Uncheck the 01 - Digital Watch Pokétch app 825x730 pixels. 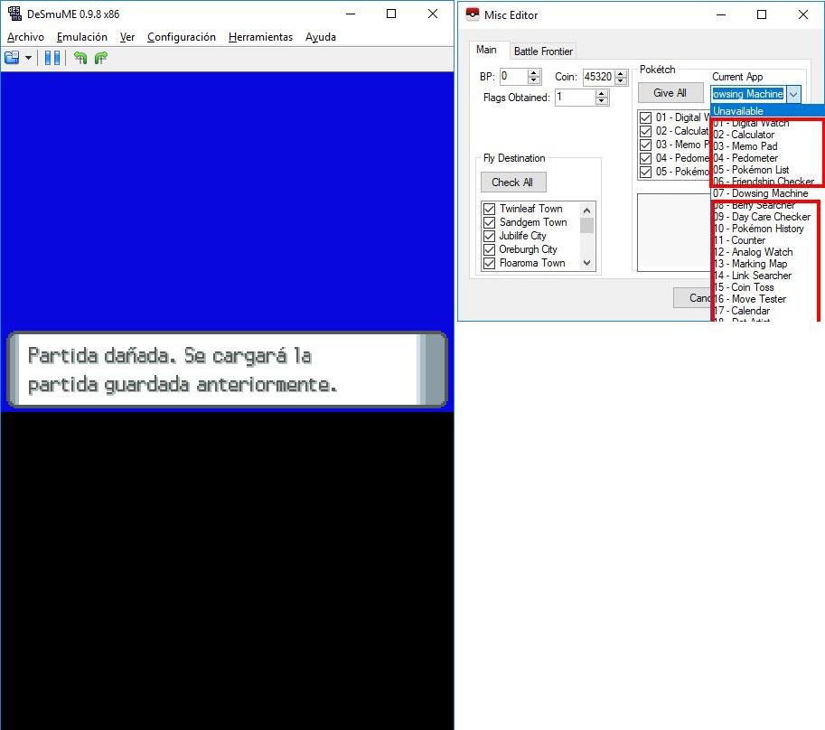pyautogui.click(x=645, y=117)
